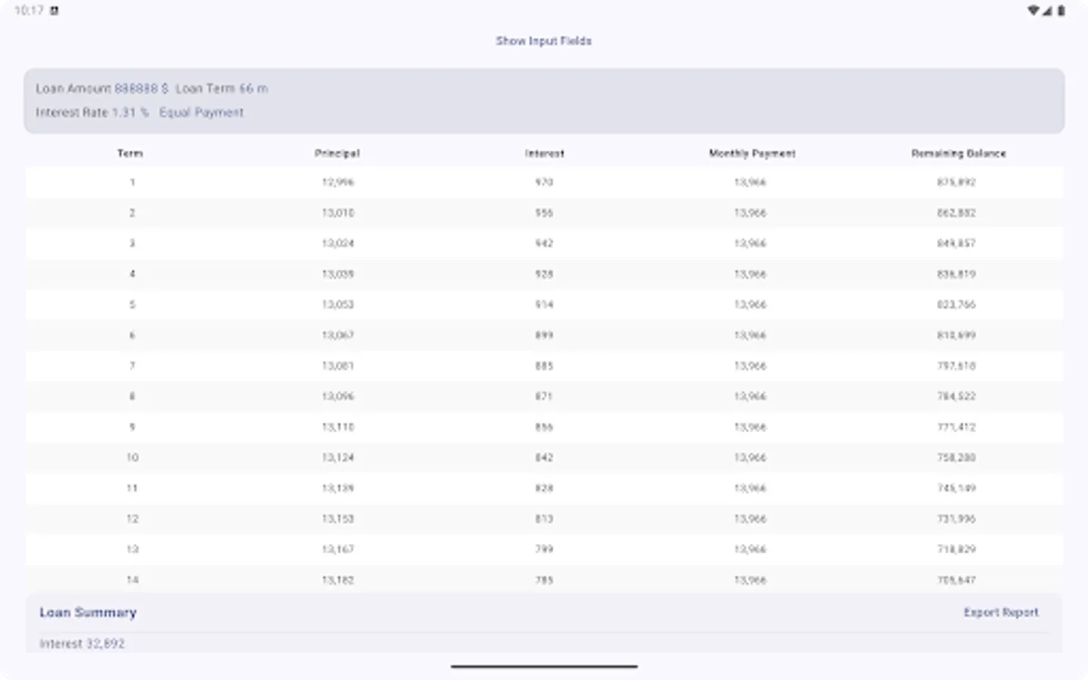This screenshot has height=680, width=1088.
Task: Tap interest value 785
Action: (x=544, y=580)
